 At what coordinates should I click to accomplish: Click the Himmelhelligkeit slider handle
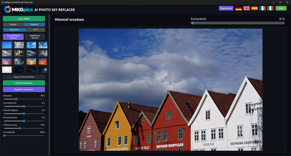(24, 114)
